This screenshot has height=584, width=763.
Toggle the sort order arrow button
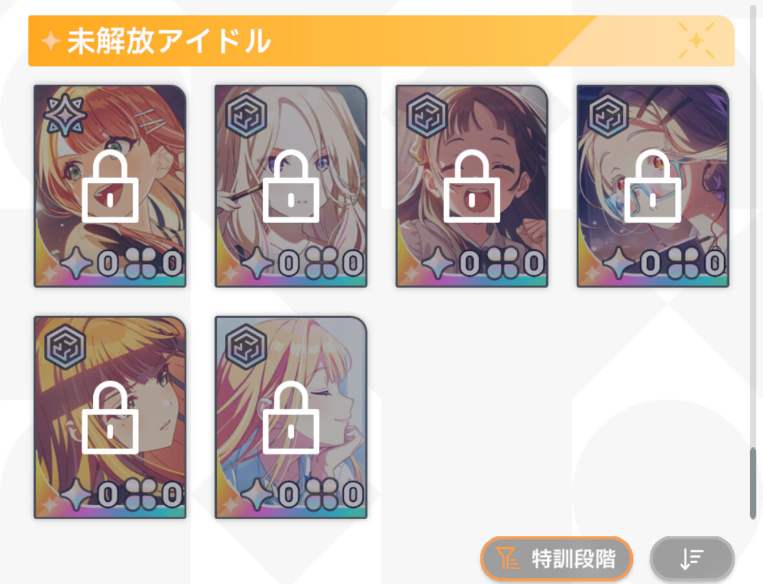[692, 559]
